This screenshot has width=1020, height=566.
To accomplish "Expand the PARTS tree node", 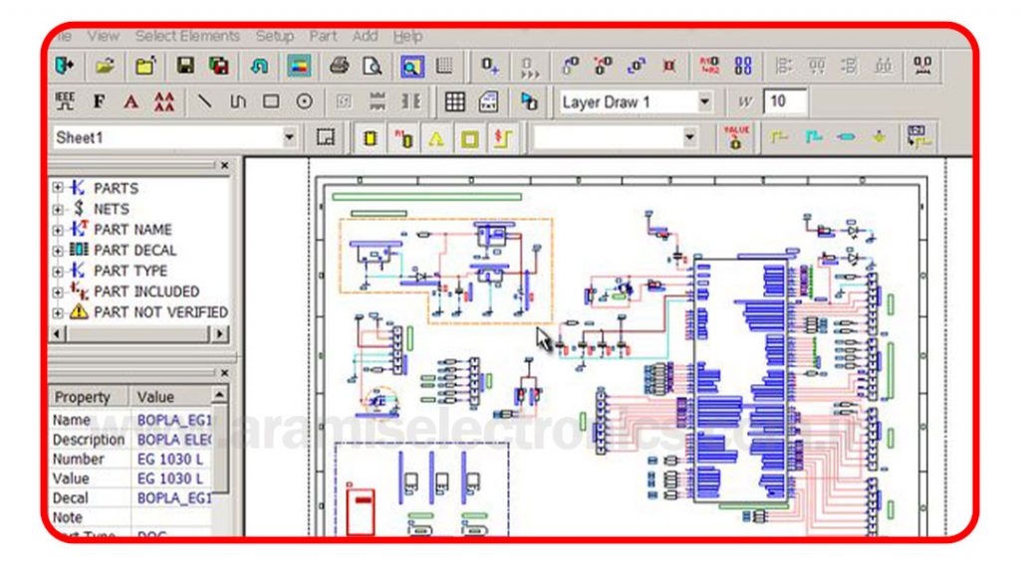I will point(58,188).
